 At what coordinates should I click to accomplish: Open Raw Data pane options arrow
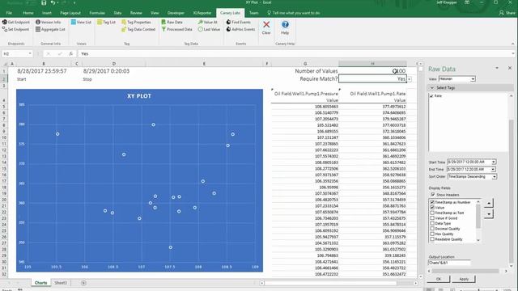click(x=497, y=68)
